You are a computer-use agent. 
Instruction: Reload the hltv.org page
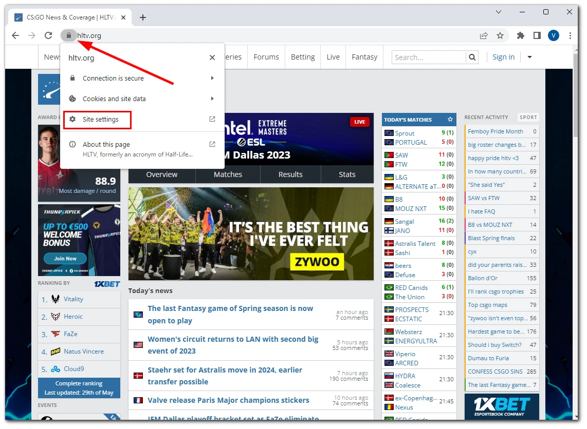click(x=48, y=35)
